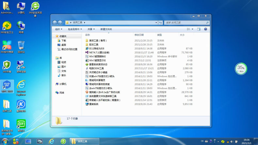Screen dimensions: 258x145
Task: Open WPS 2019 desktop icon
Action: coord(7,86)
